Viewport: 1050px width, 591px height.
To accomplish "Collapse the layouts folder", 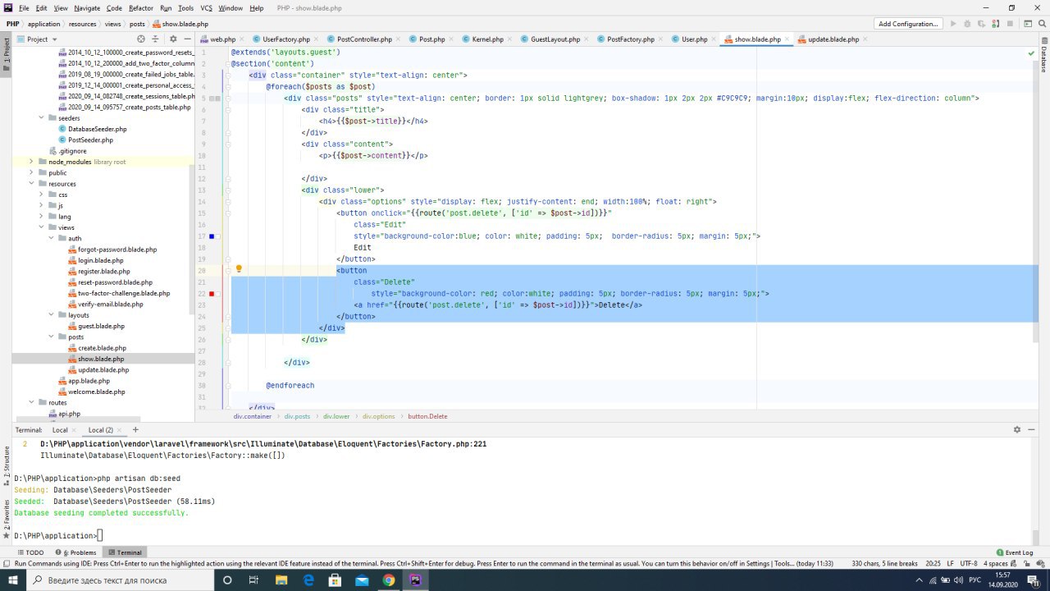I will point(52,315).
